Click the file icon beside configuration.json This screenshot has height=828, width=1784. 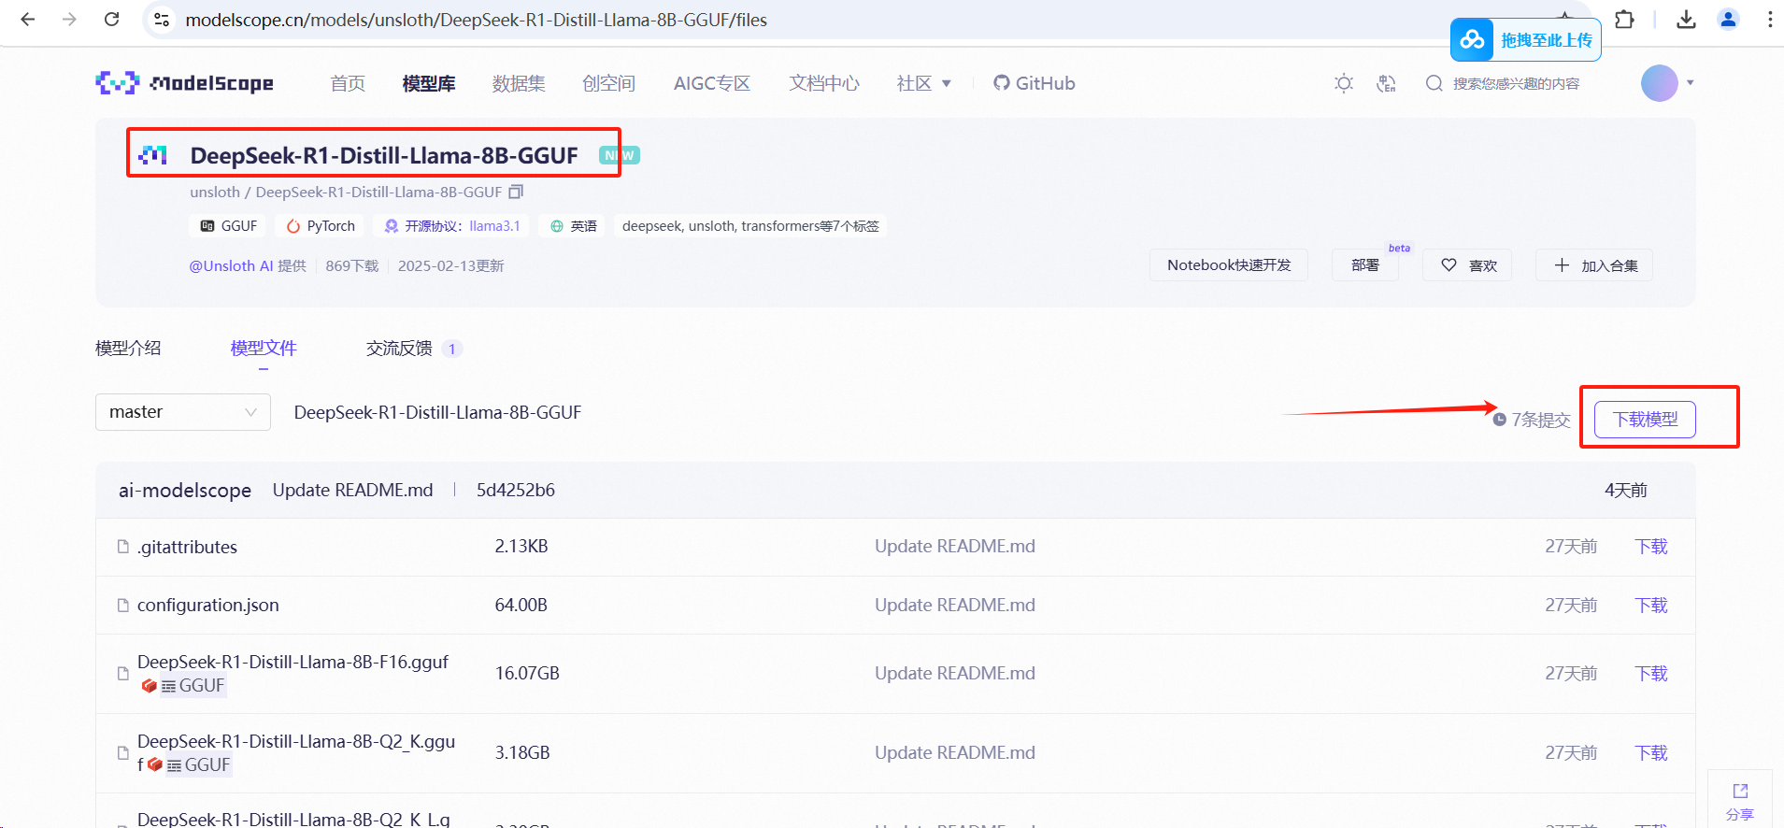click(x=122, y=606)
